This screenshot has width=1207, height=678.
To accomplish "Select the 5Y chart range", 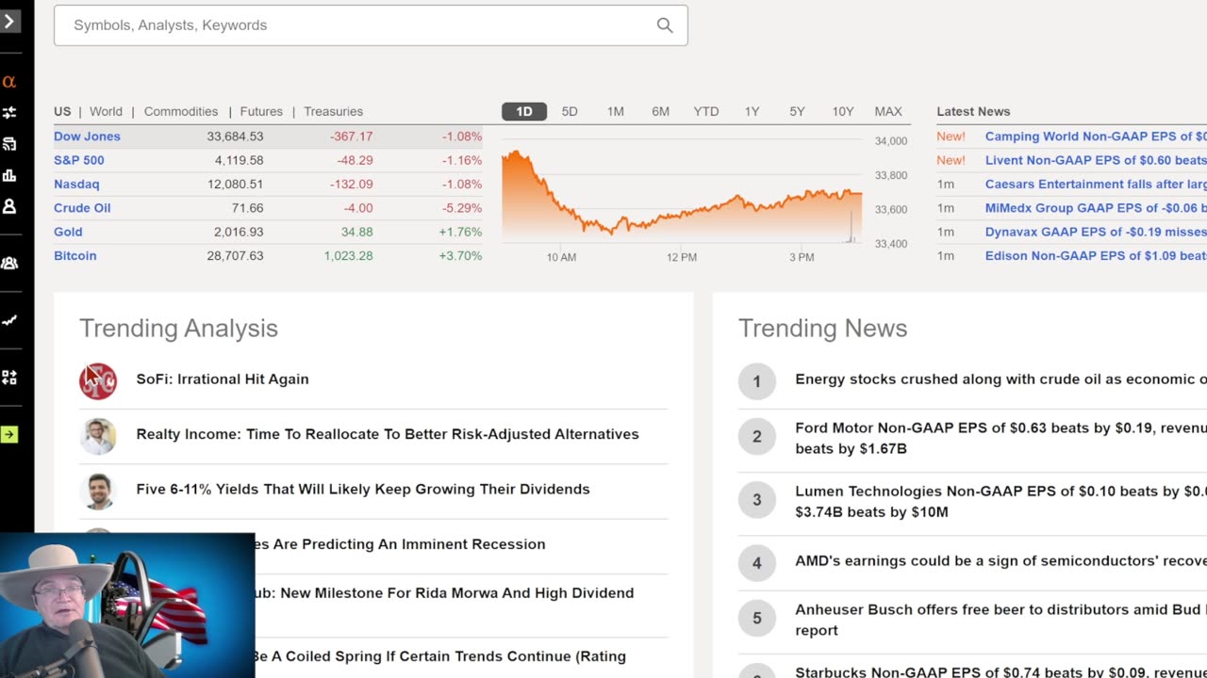I will 797,111.
